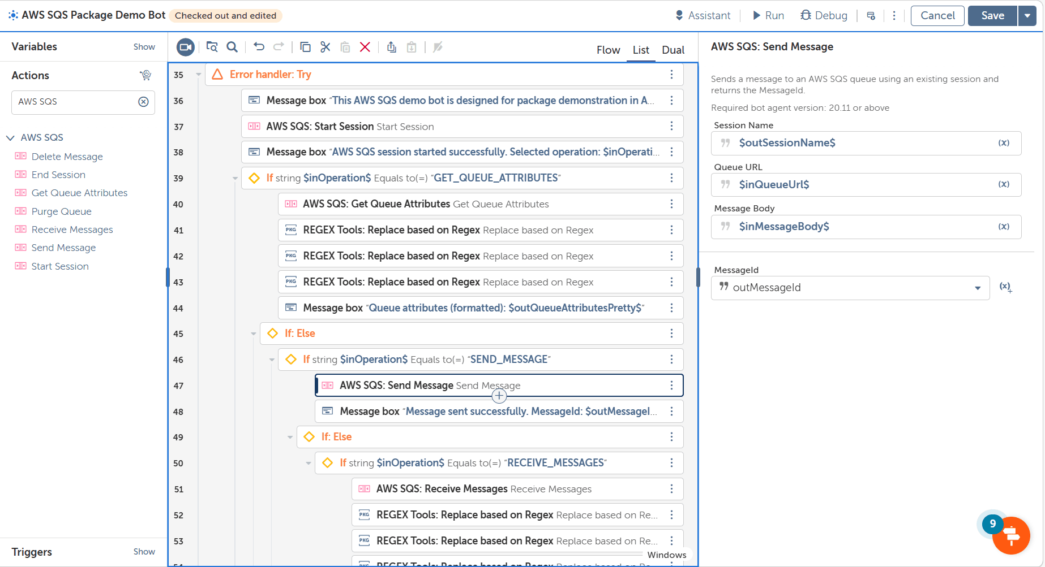1045x567 pixels.
Task: Select Send Message action in palette
Action: click(63, 248)
